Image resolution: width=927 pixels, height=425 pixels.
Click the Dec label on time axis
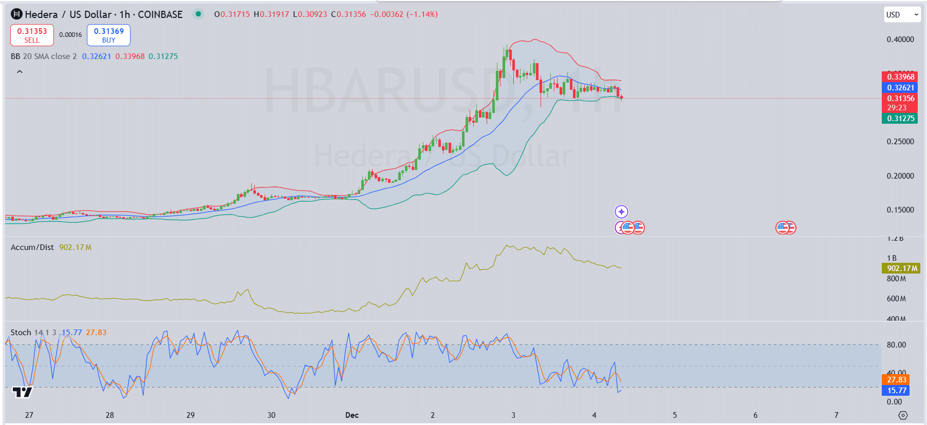[x=352, y=415]
